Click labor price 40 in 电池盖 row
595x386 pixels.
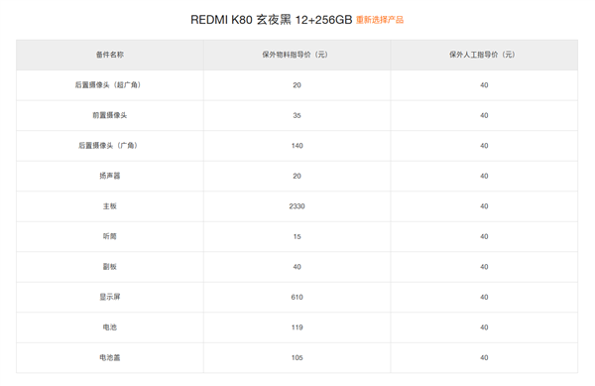[484, 357]
